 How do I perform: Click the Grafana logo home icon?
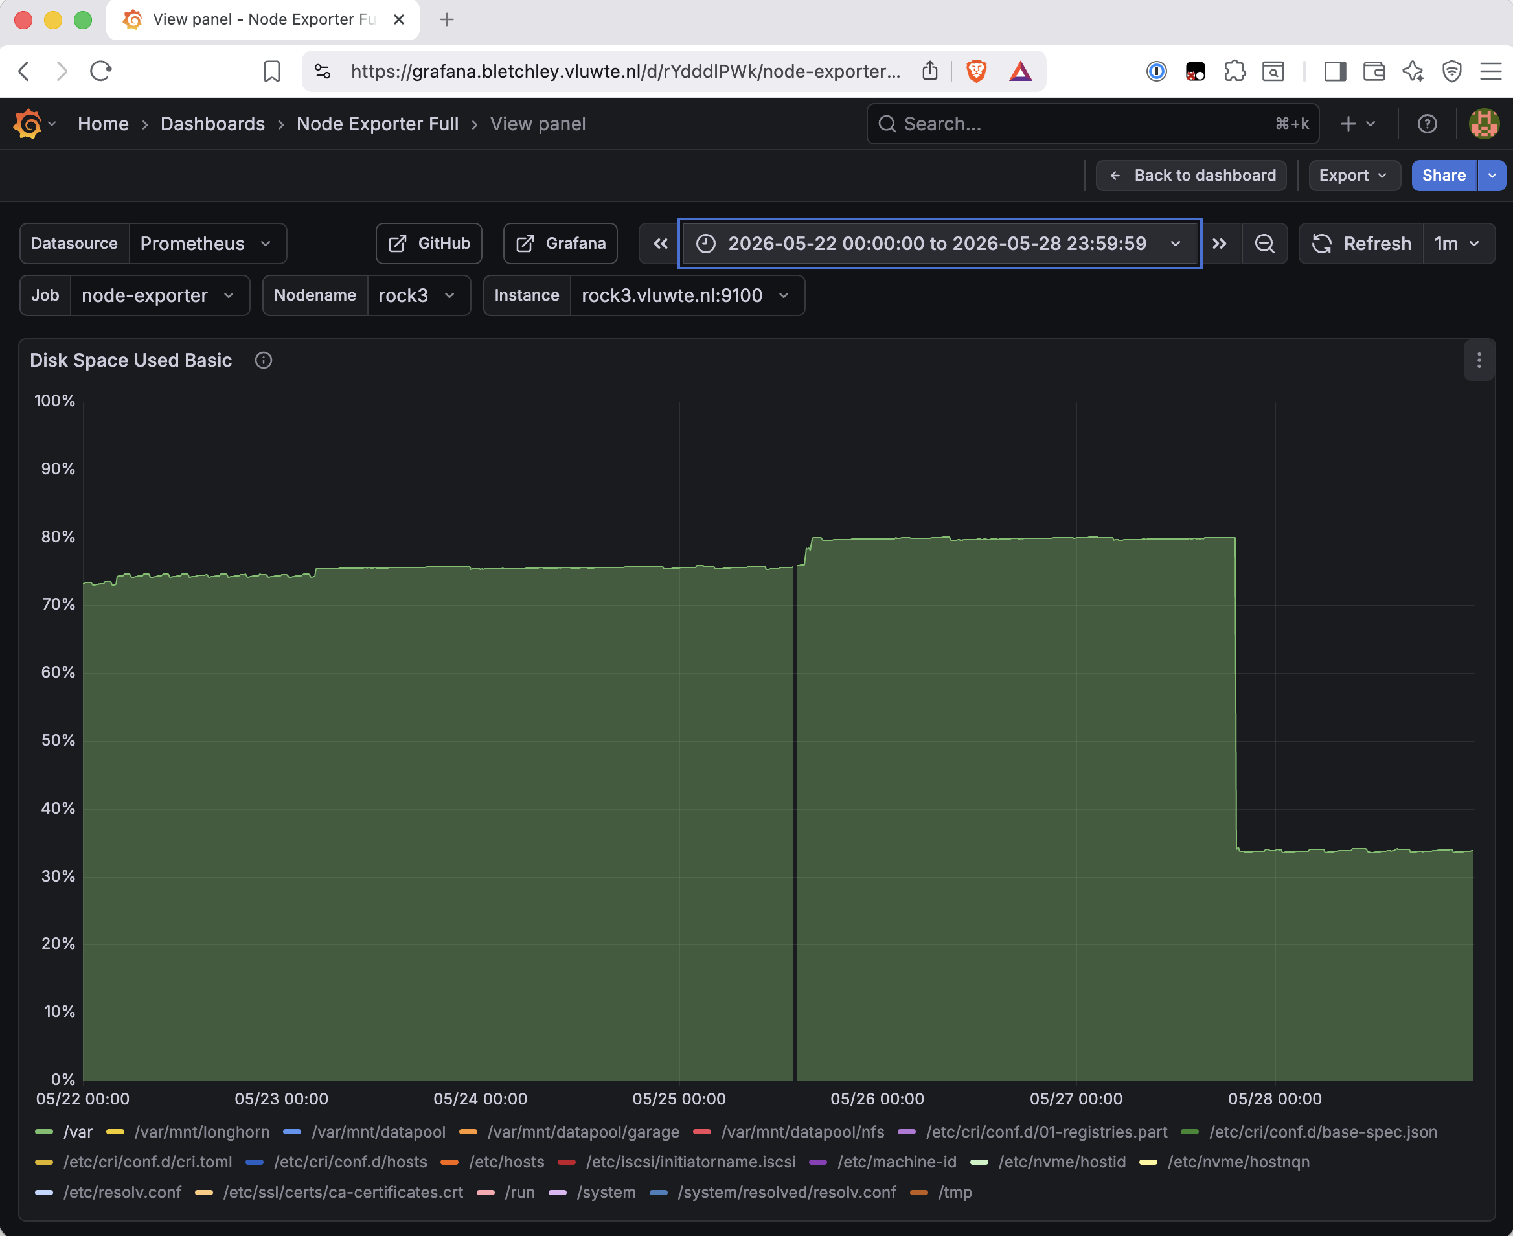pyautogui.click(x=28, y=124)
